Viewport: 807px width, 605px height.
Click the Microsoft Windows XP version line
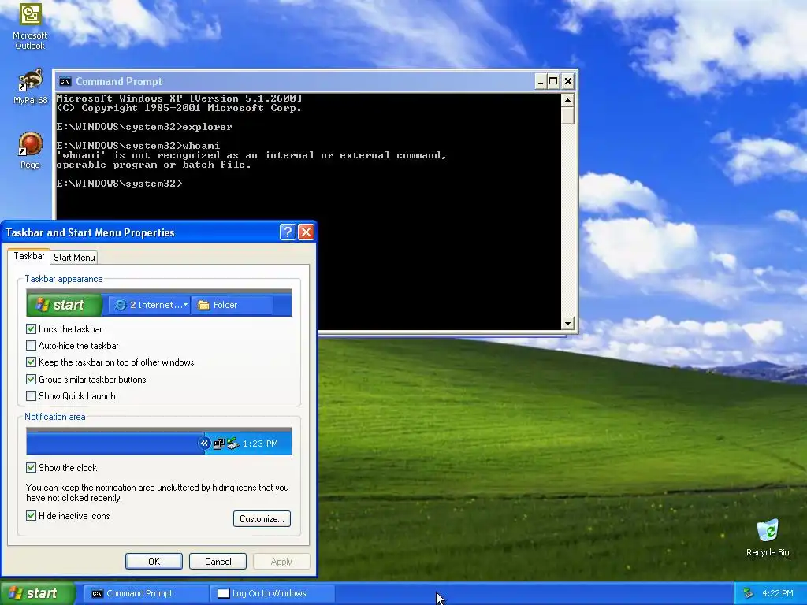179,98
